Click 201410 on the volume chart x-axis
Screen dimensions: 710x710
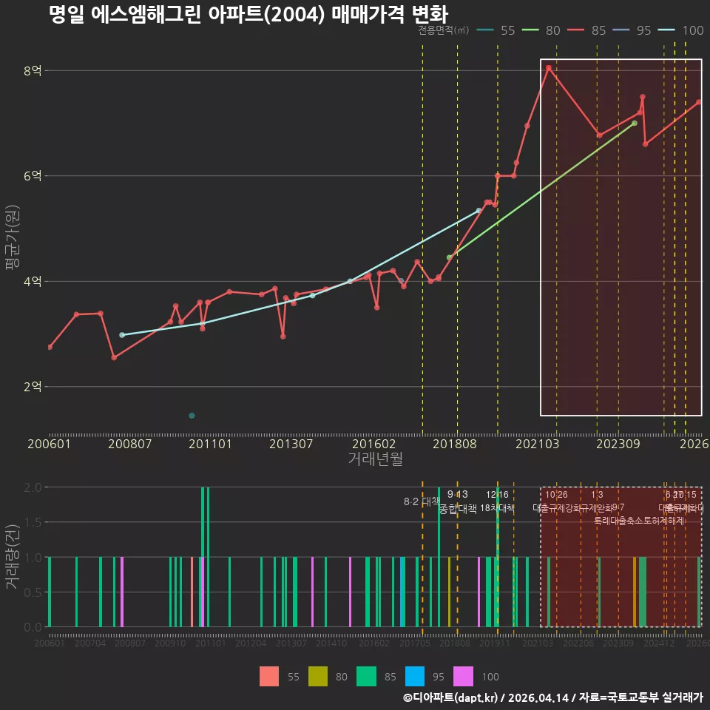tap(331, 643)
